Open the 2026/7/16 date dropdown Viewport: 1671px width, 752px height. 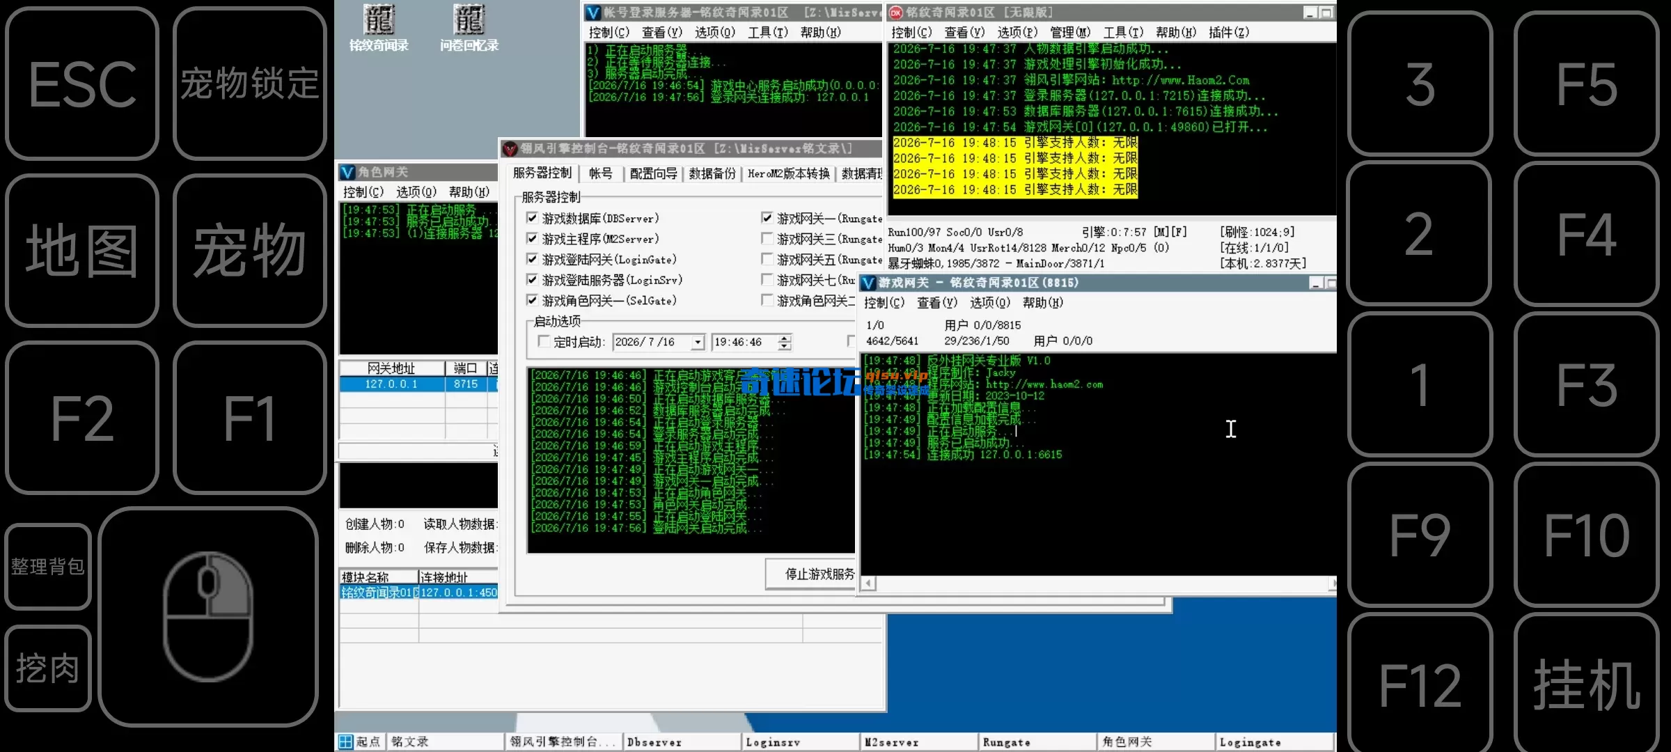pyautogui.click(x=698, y=342)
